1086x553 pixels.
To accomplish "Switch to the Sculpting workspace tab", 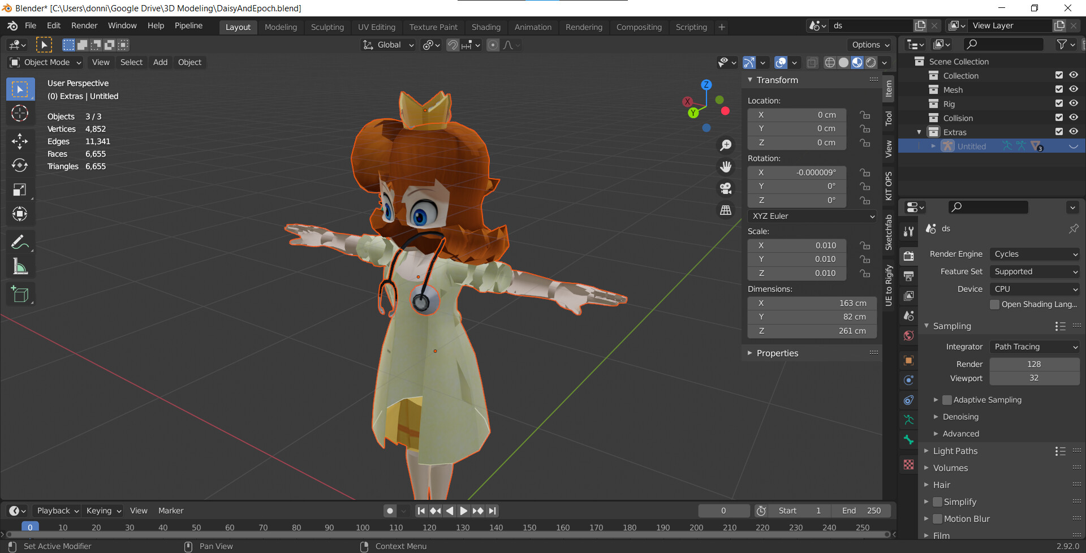I will coord(327,27).
